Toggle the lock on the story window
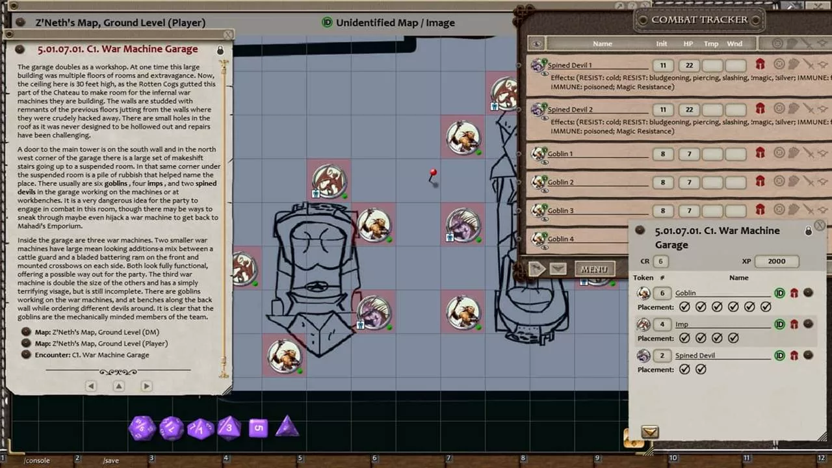 point(220,50)
